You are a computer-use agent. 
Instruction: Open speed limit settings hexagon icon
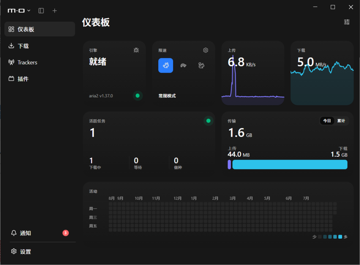click(x=205, y=50)
